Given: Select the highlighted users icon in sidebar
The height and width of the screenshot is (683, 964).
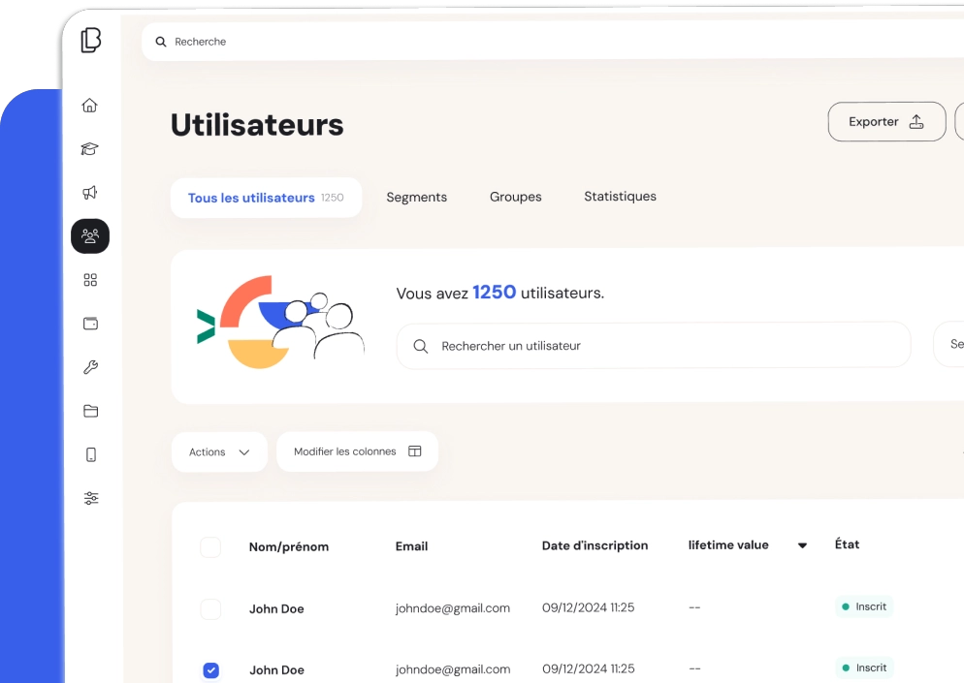Looking at the screenshot, I should (x=90, y=235).
